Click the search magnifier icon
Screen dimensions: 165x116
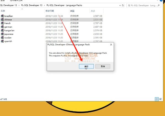point(159,5)
